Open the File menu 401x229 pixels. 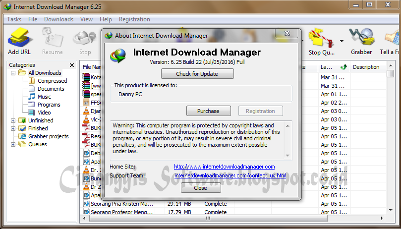(x=33, y=19)
